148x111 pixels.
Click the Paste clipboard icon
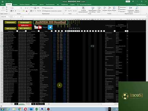(3, 9)
